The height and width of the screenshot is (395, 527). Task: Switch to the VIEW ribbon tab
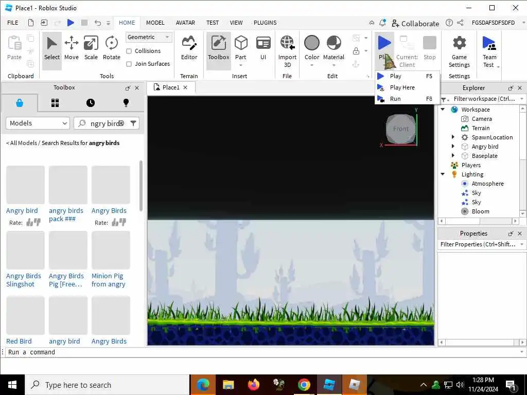pos(236,23)
